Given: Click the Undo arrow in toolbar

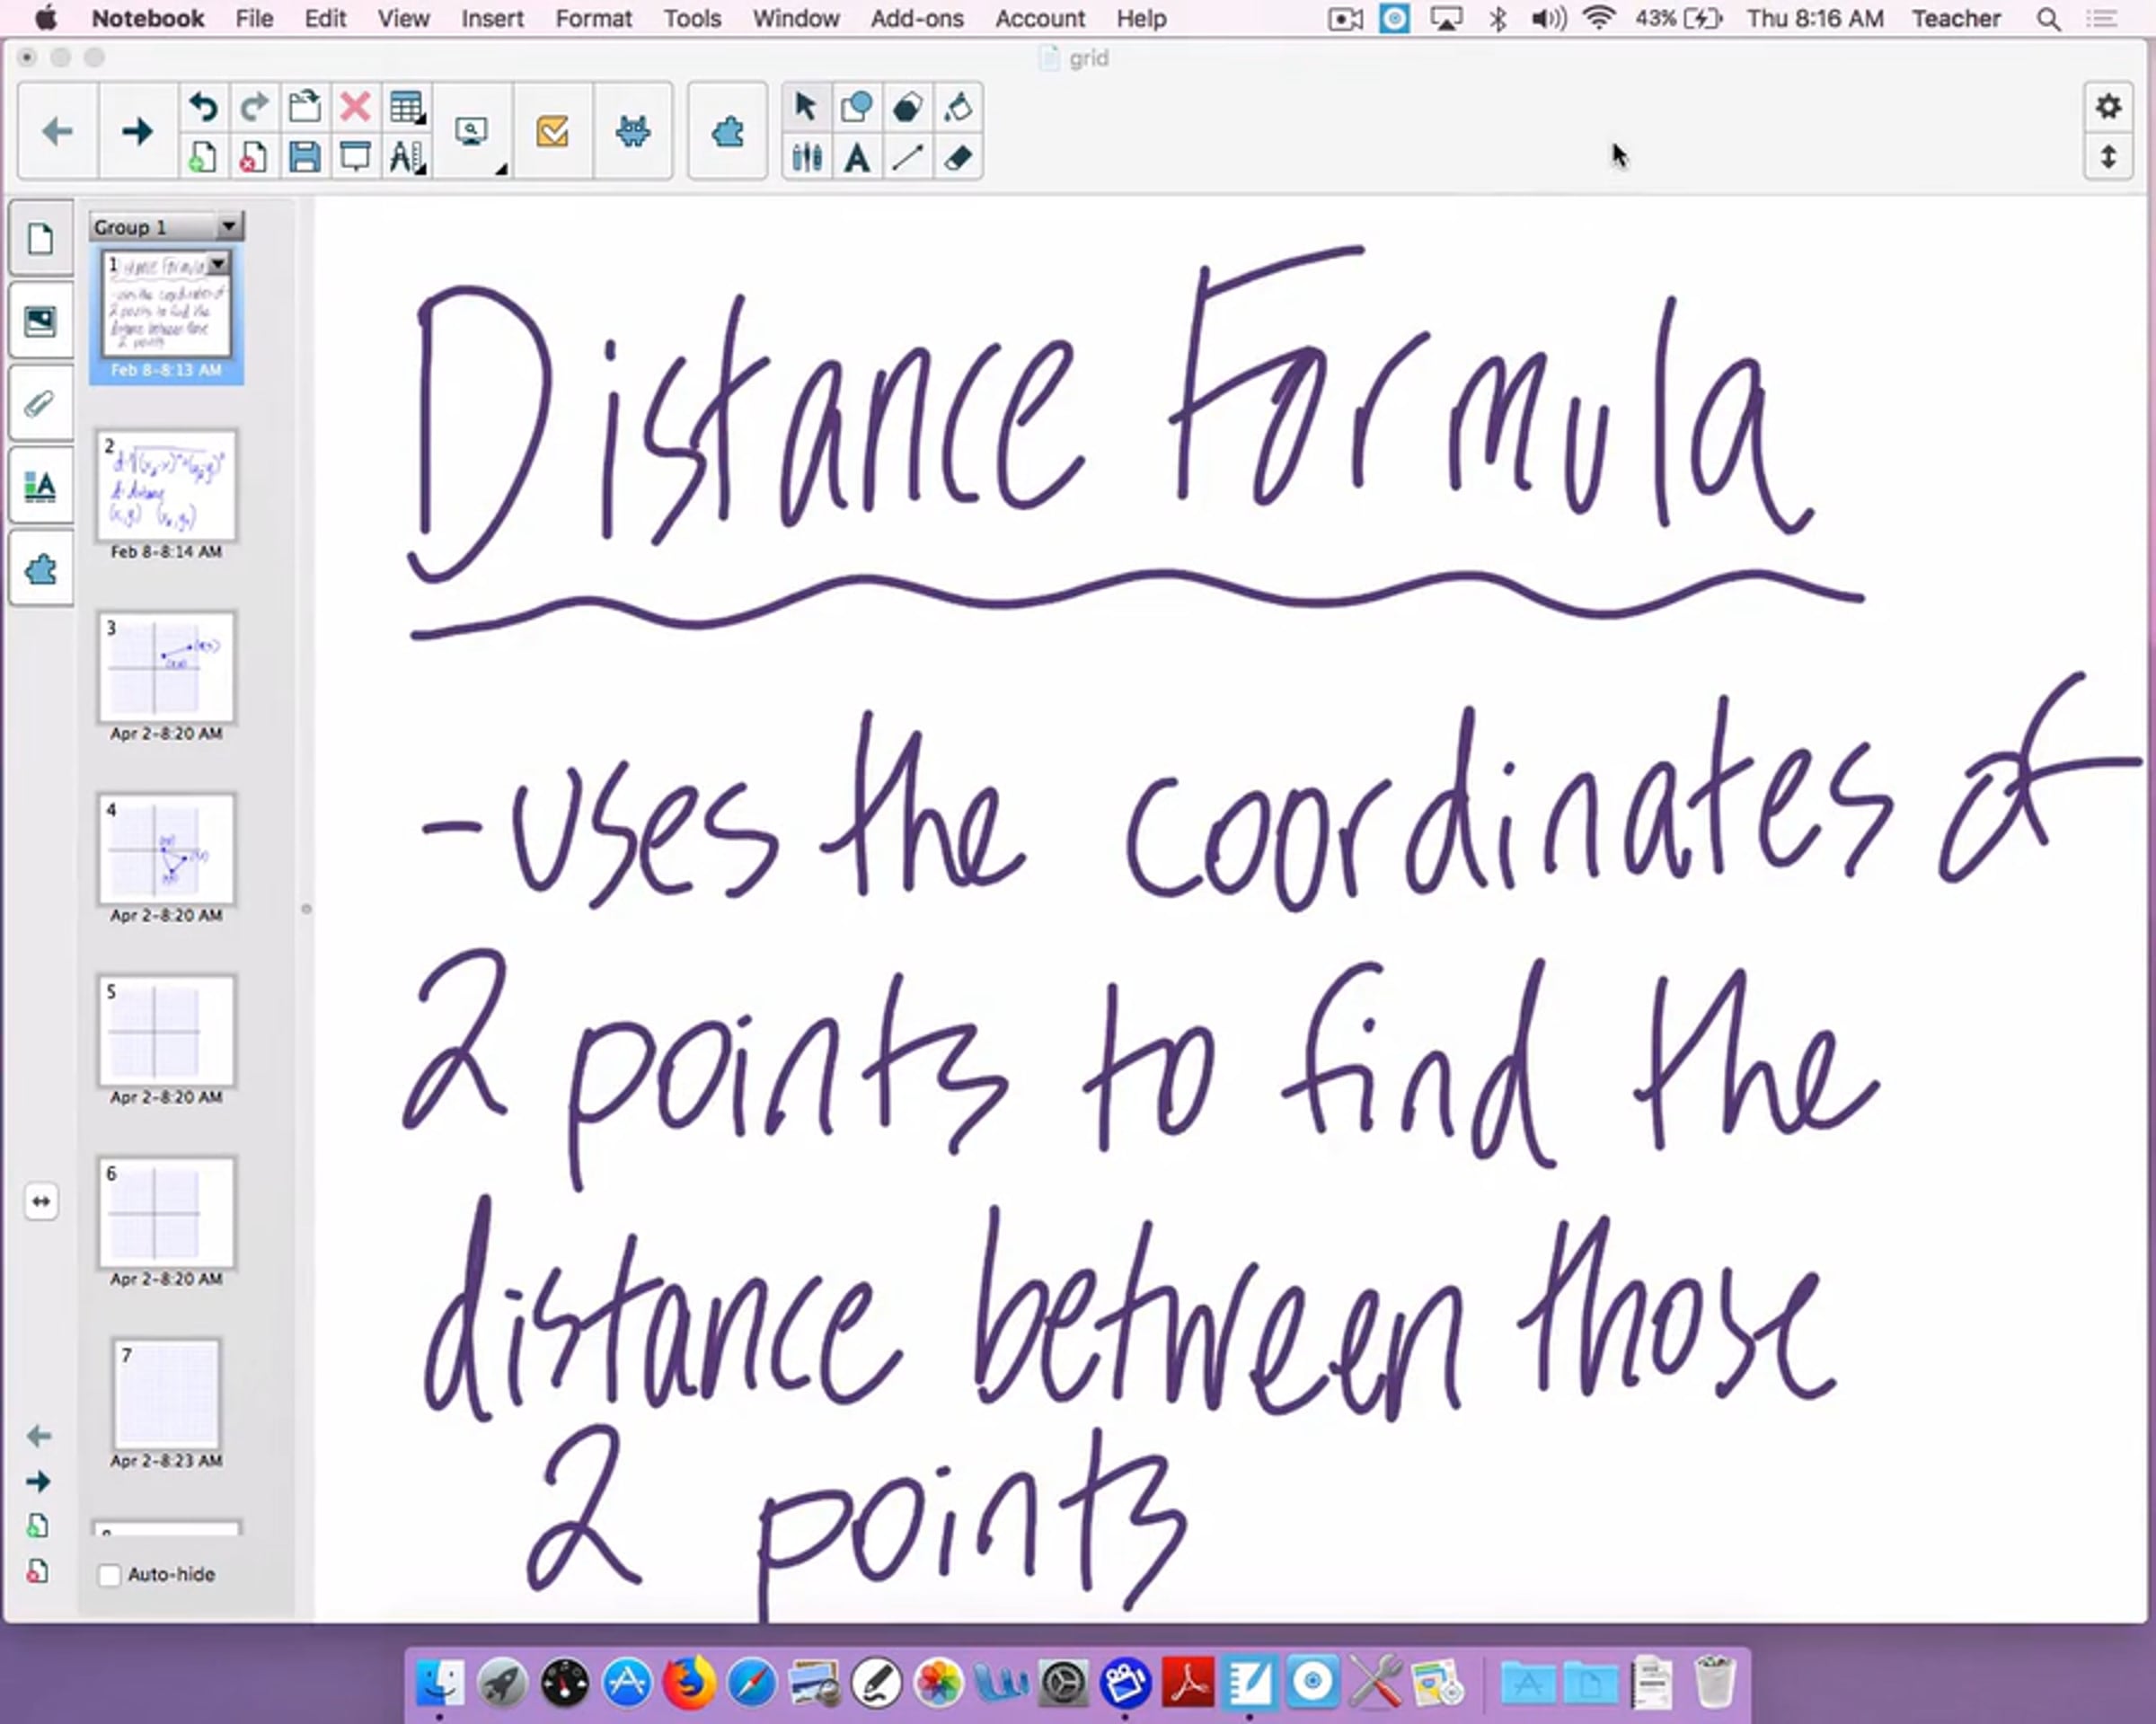Looking at the screenshot, I should tap(204, 106).
